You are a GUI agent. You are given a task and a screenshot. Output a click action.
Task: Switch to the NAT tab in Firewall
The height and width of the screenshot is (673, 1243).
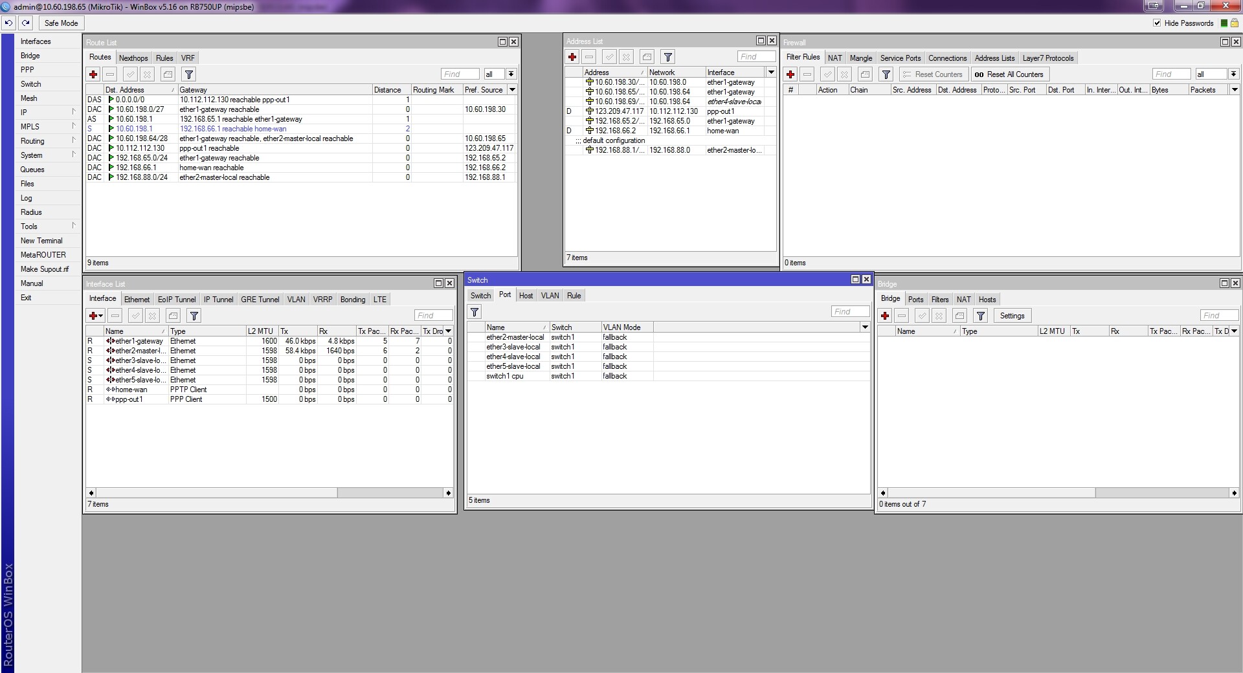pyautogui.click(x=835, y=57)
